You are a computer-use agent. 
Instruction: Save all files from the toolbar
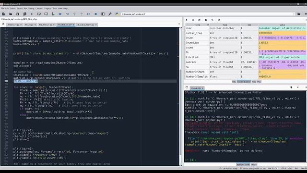[24, 14]
